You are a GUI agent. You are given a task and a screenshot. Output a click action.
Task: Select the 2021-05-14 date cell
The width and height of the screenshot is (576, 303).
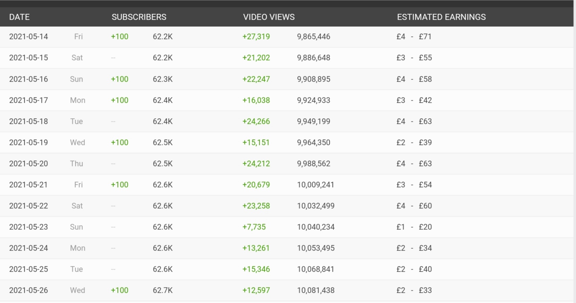[29, 37]
